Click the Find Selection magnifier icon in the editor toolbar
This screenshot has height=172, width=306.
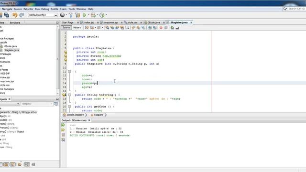click(x=107, y=28)
